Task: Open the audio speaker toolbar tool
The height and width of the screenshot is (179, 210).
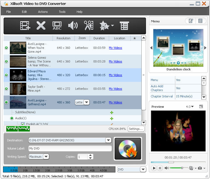Action: tap(73, 25)
